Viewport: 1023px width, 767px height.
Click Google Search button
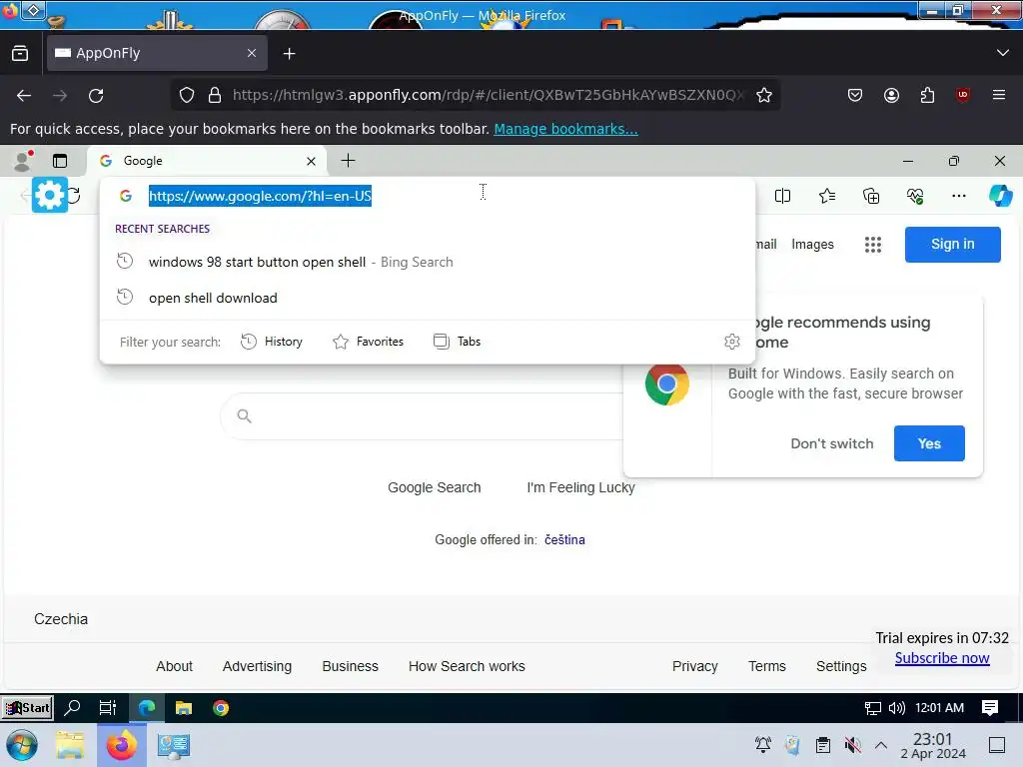pos(434,487)
